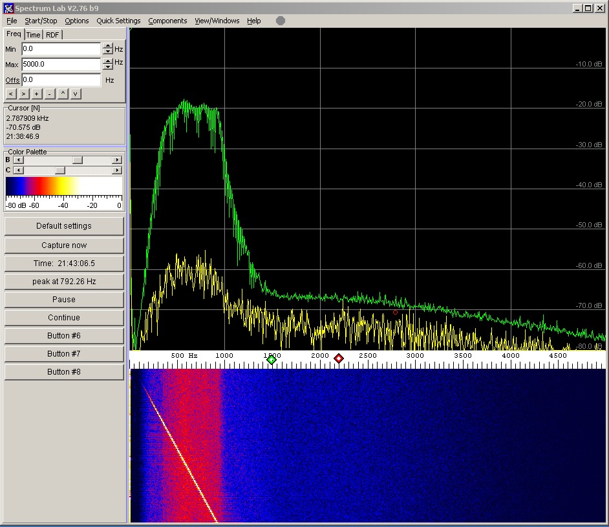Click the green diamond frequency marker

(272, 360)
